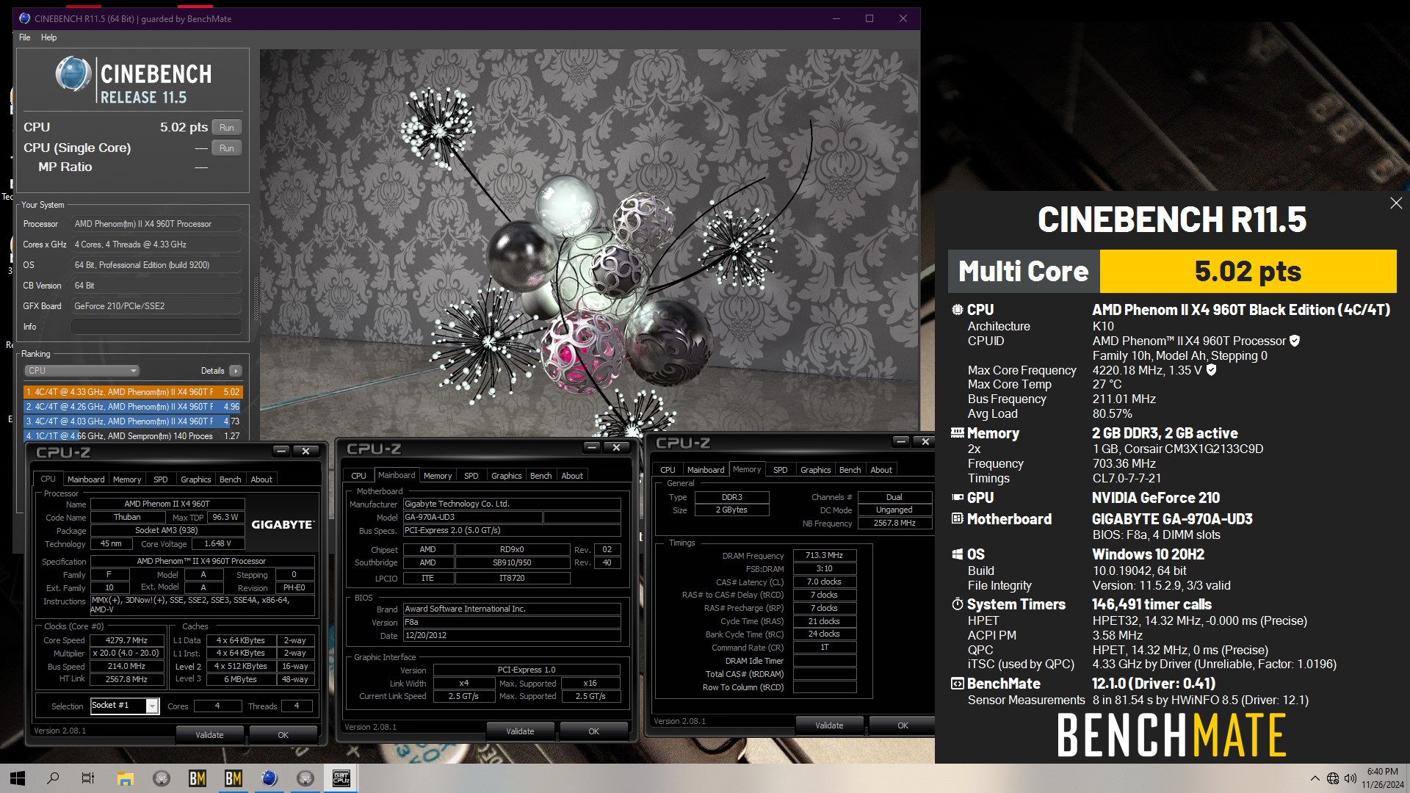Viewport: 1410px width, 793px height.
Task: Click the Memory module icon in BenchMate panel
Action: tap(958, 433)
